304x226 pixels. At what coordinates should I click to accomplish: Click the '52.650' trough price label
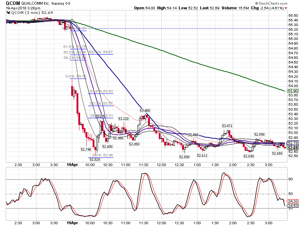tap(277, 153)
